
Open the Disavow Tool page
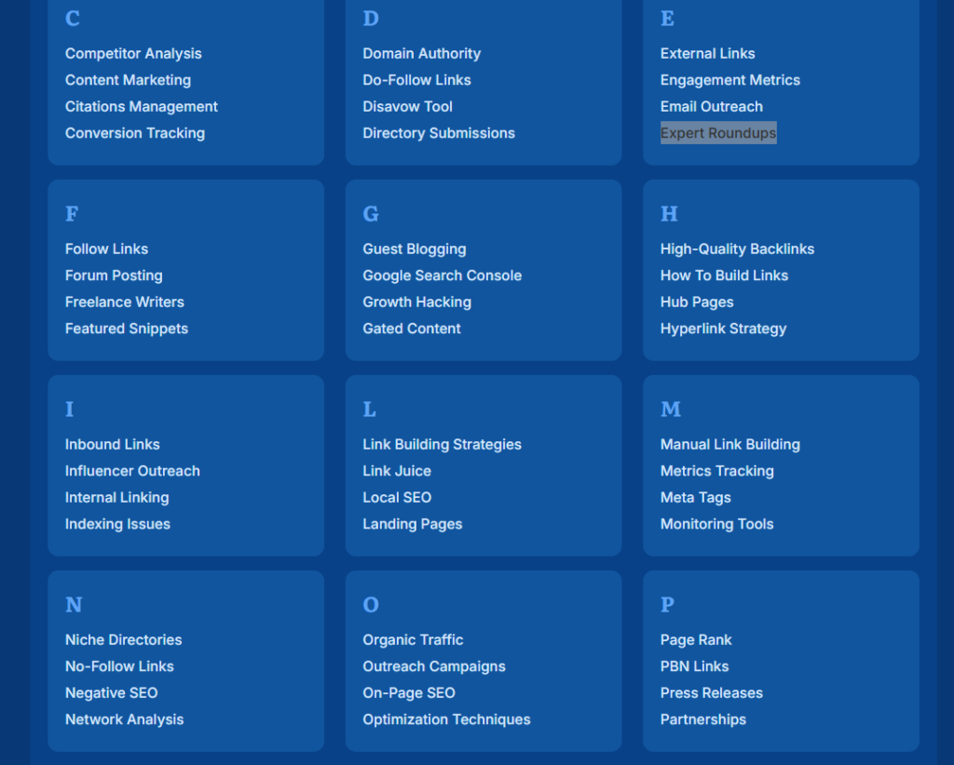[x=407, y=106]
